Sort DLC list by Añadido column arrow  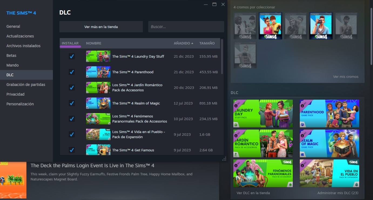pos(192,43)
